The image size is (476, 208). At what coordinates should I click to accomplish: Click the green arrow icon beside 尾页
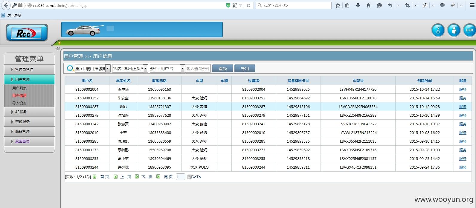click(158, 177)
